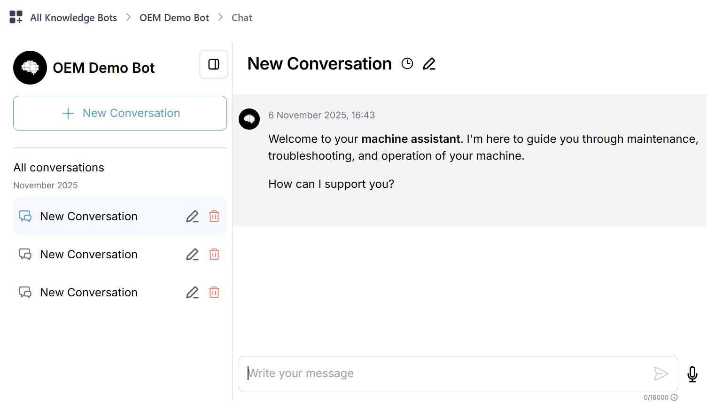The width and height of the screenshot is (715, 402).
Task: Select the second New Conversation in the list
Action: [89, 254]
